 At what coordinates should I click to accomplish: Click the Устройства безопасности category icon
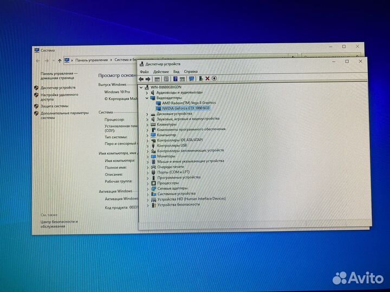tap(154, 205)
